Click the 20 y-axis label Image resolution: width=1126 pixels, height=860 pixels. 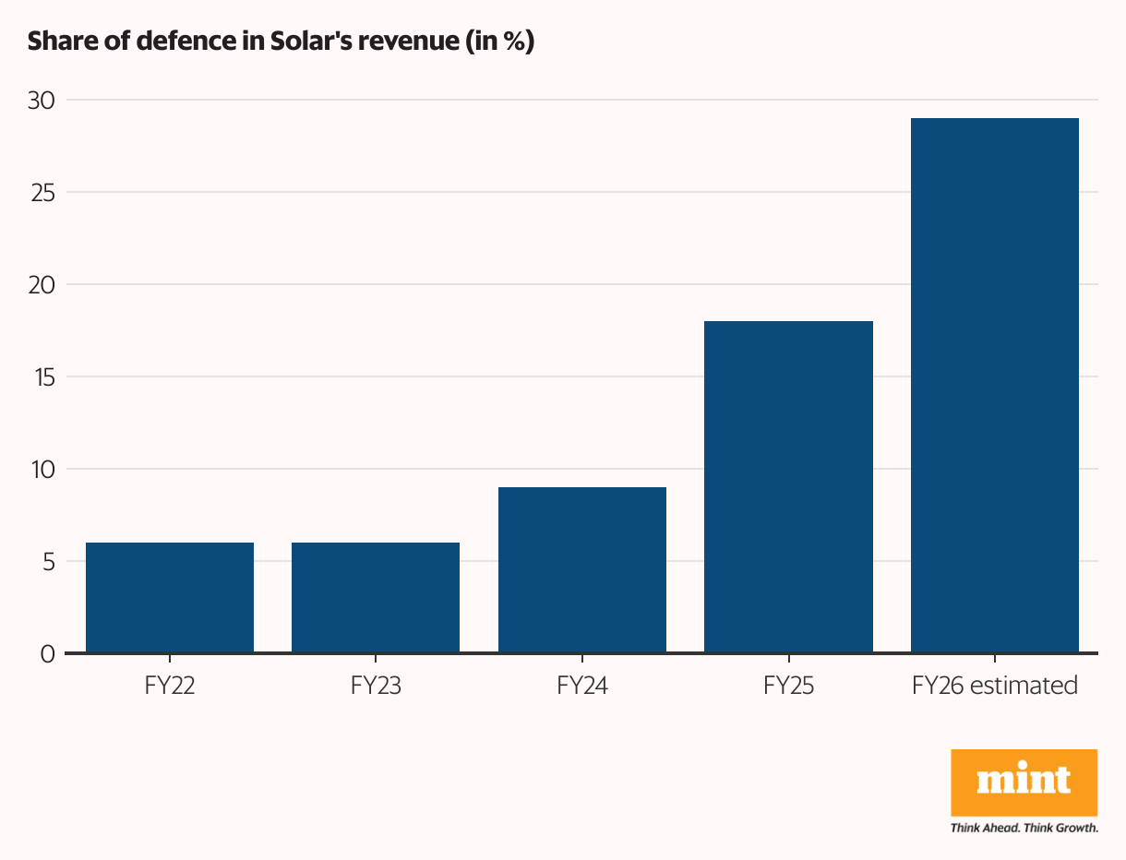42,285
